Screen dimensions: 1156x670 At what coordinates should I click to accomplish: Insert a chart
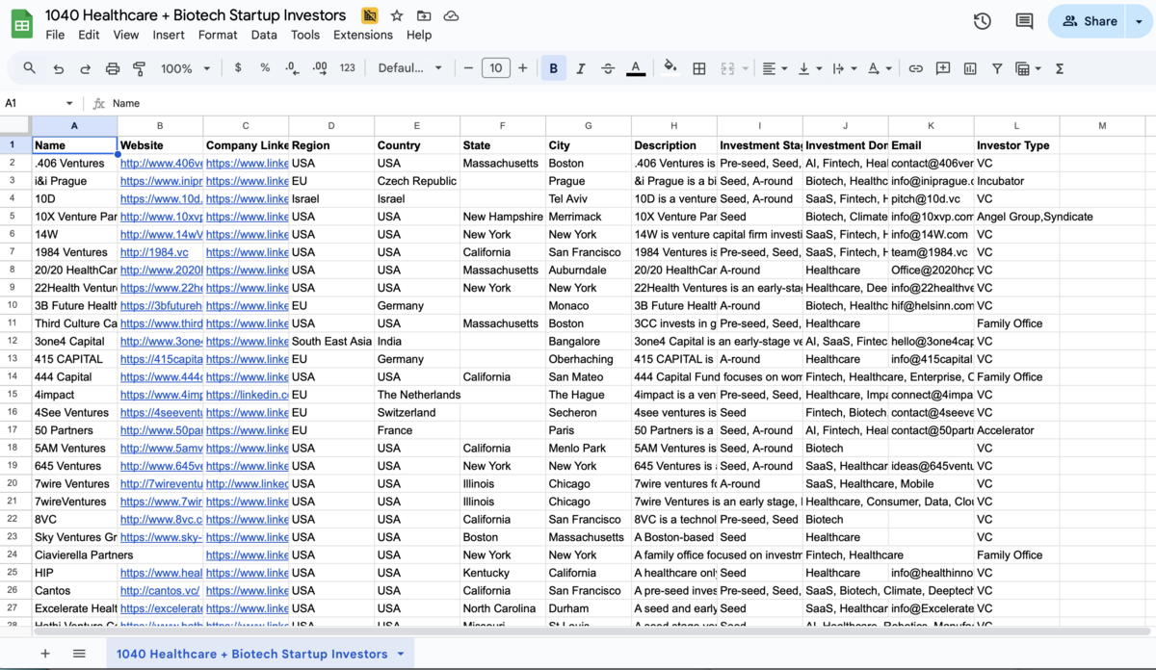[969, 68]
